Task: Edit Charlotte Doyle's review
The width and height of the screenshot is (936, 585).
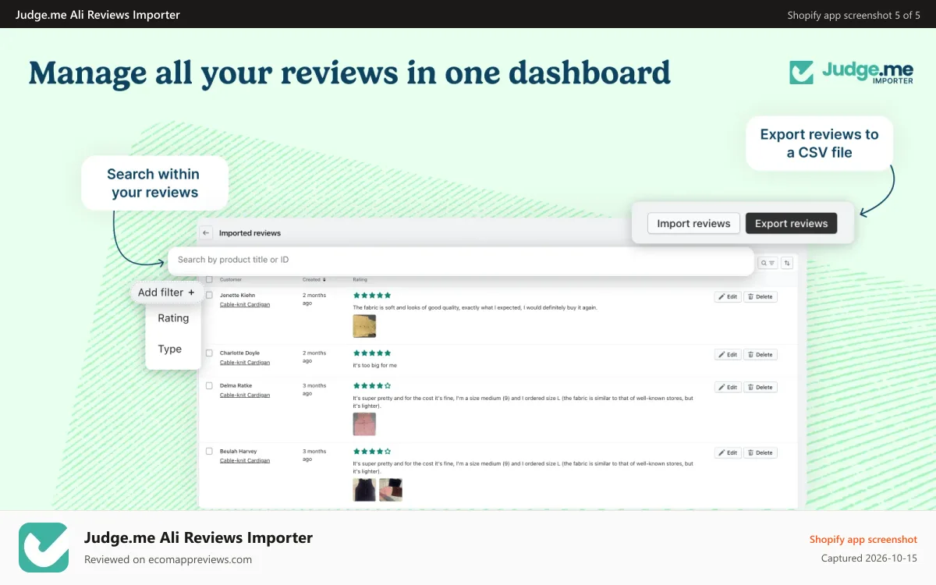Action: [x=727, y=355]
